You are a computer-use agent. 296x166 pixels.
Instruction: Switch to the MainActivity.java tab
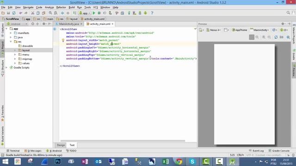pos(69,24)
